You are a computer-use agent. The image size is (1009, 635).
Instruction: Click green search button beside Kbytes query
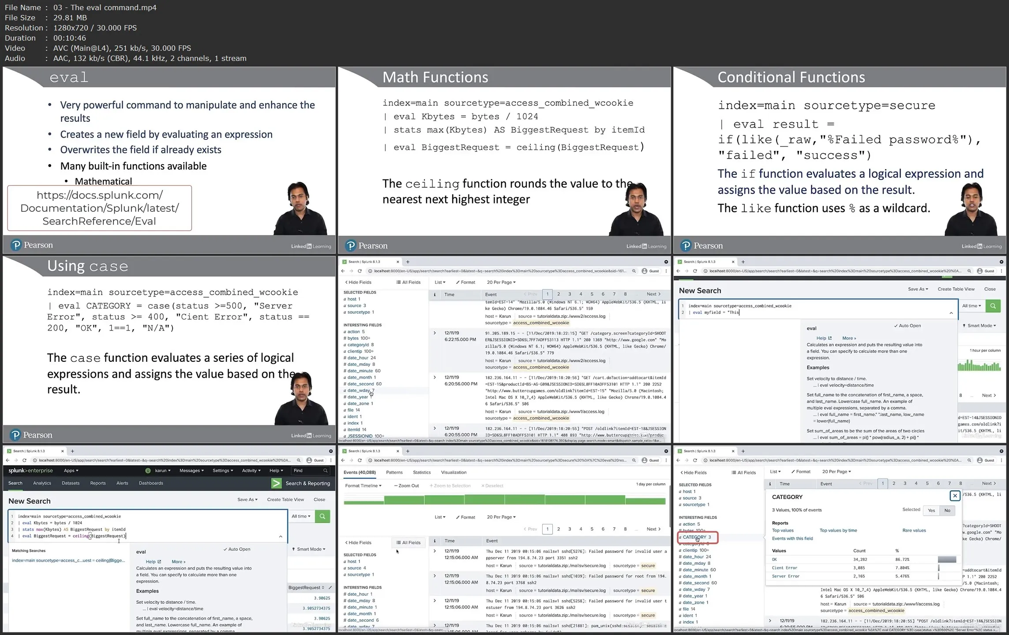pos(323,516)
